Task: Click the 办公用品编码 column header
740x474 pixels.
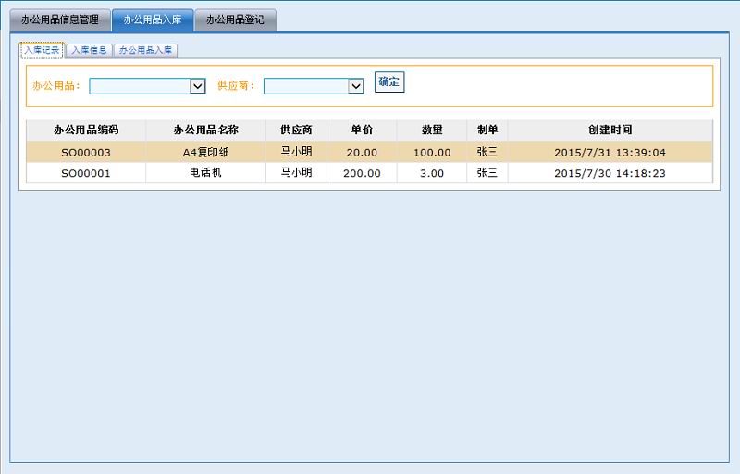Action: point(86,130)
